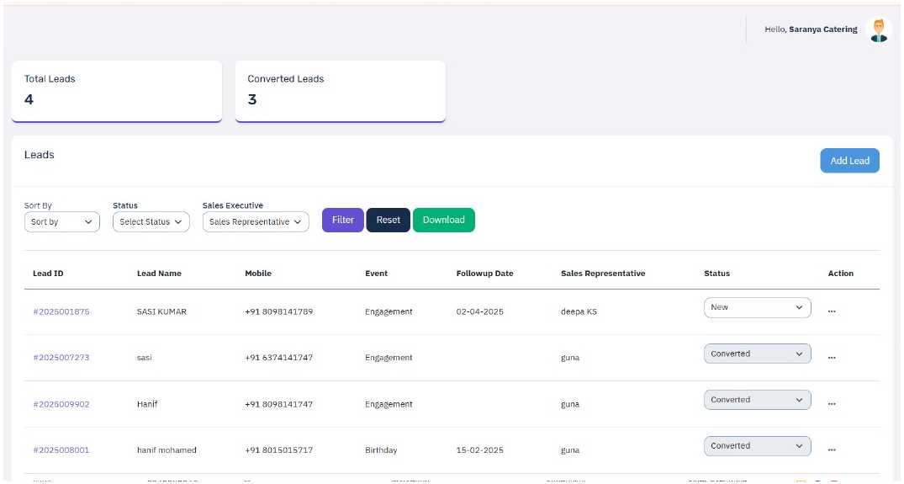Viewport: 904px width, 484px height.
Task: Click the Lead ID column header
Action: 48,274
